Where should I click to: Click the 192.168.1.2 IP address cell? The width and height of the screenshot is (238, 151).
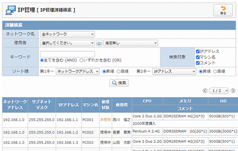tap(69, 132)
